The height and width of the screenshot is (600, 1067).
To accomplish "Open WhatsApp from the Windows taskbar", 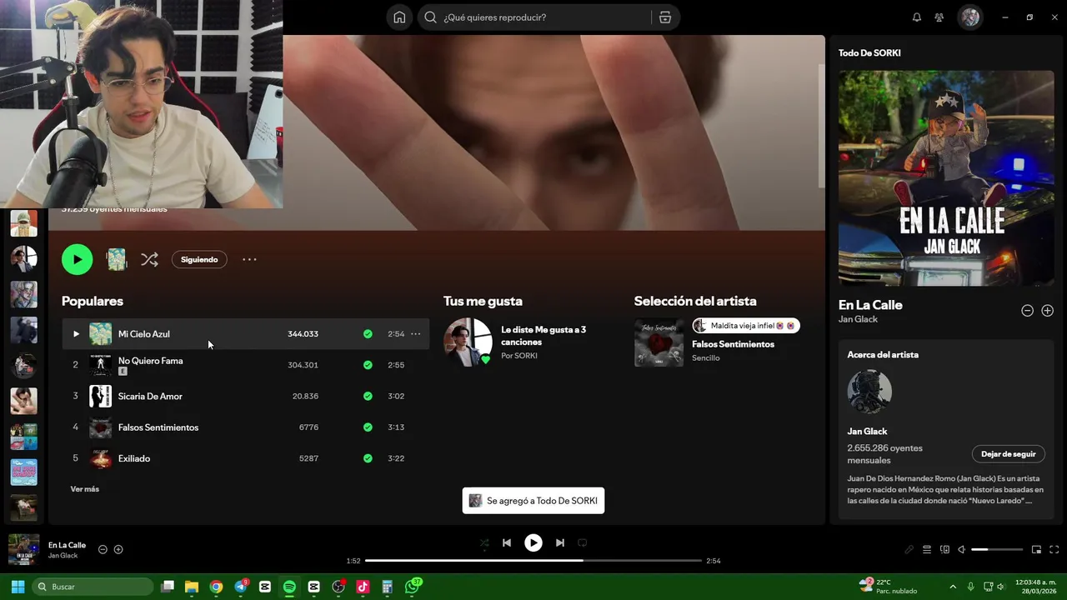I will [413, 587].
